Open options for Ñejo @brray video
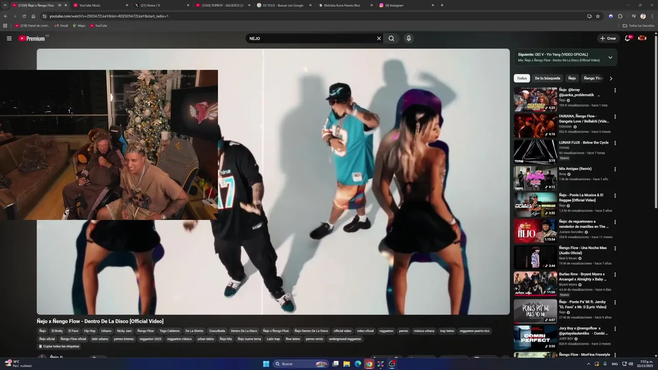 point(615,90)
